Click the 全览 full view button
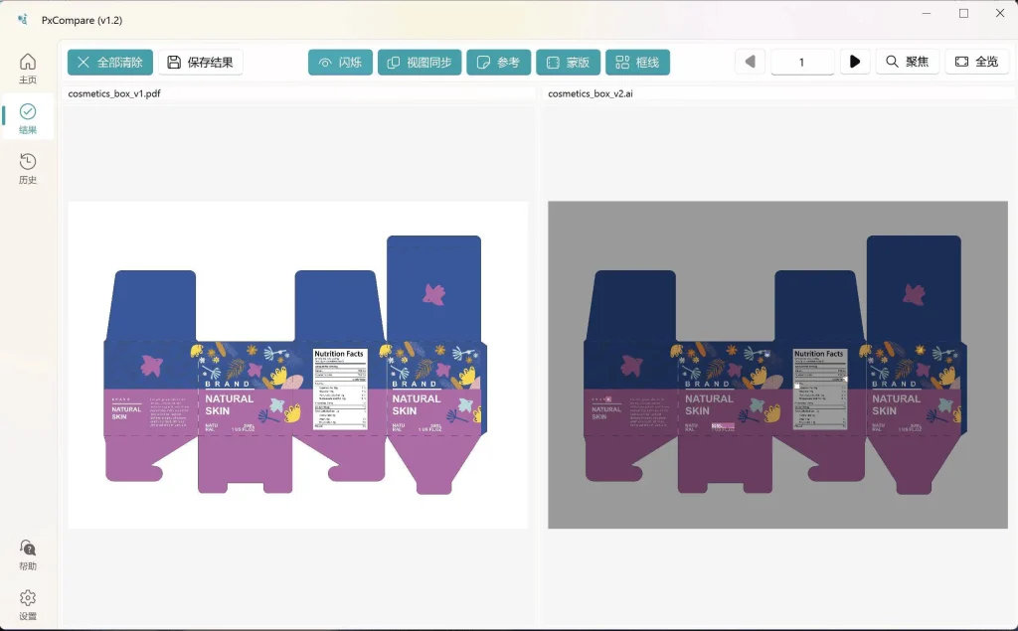 (x=976, y=63)
